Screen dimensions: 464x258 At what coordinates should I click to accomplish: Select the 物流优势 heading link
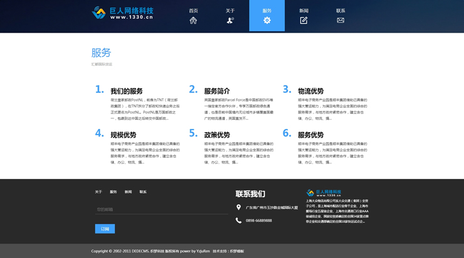coord(310,91)
